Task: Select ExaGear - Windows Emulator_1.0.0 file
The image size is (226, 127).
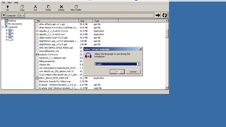Action: (x=59, y=85)
